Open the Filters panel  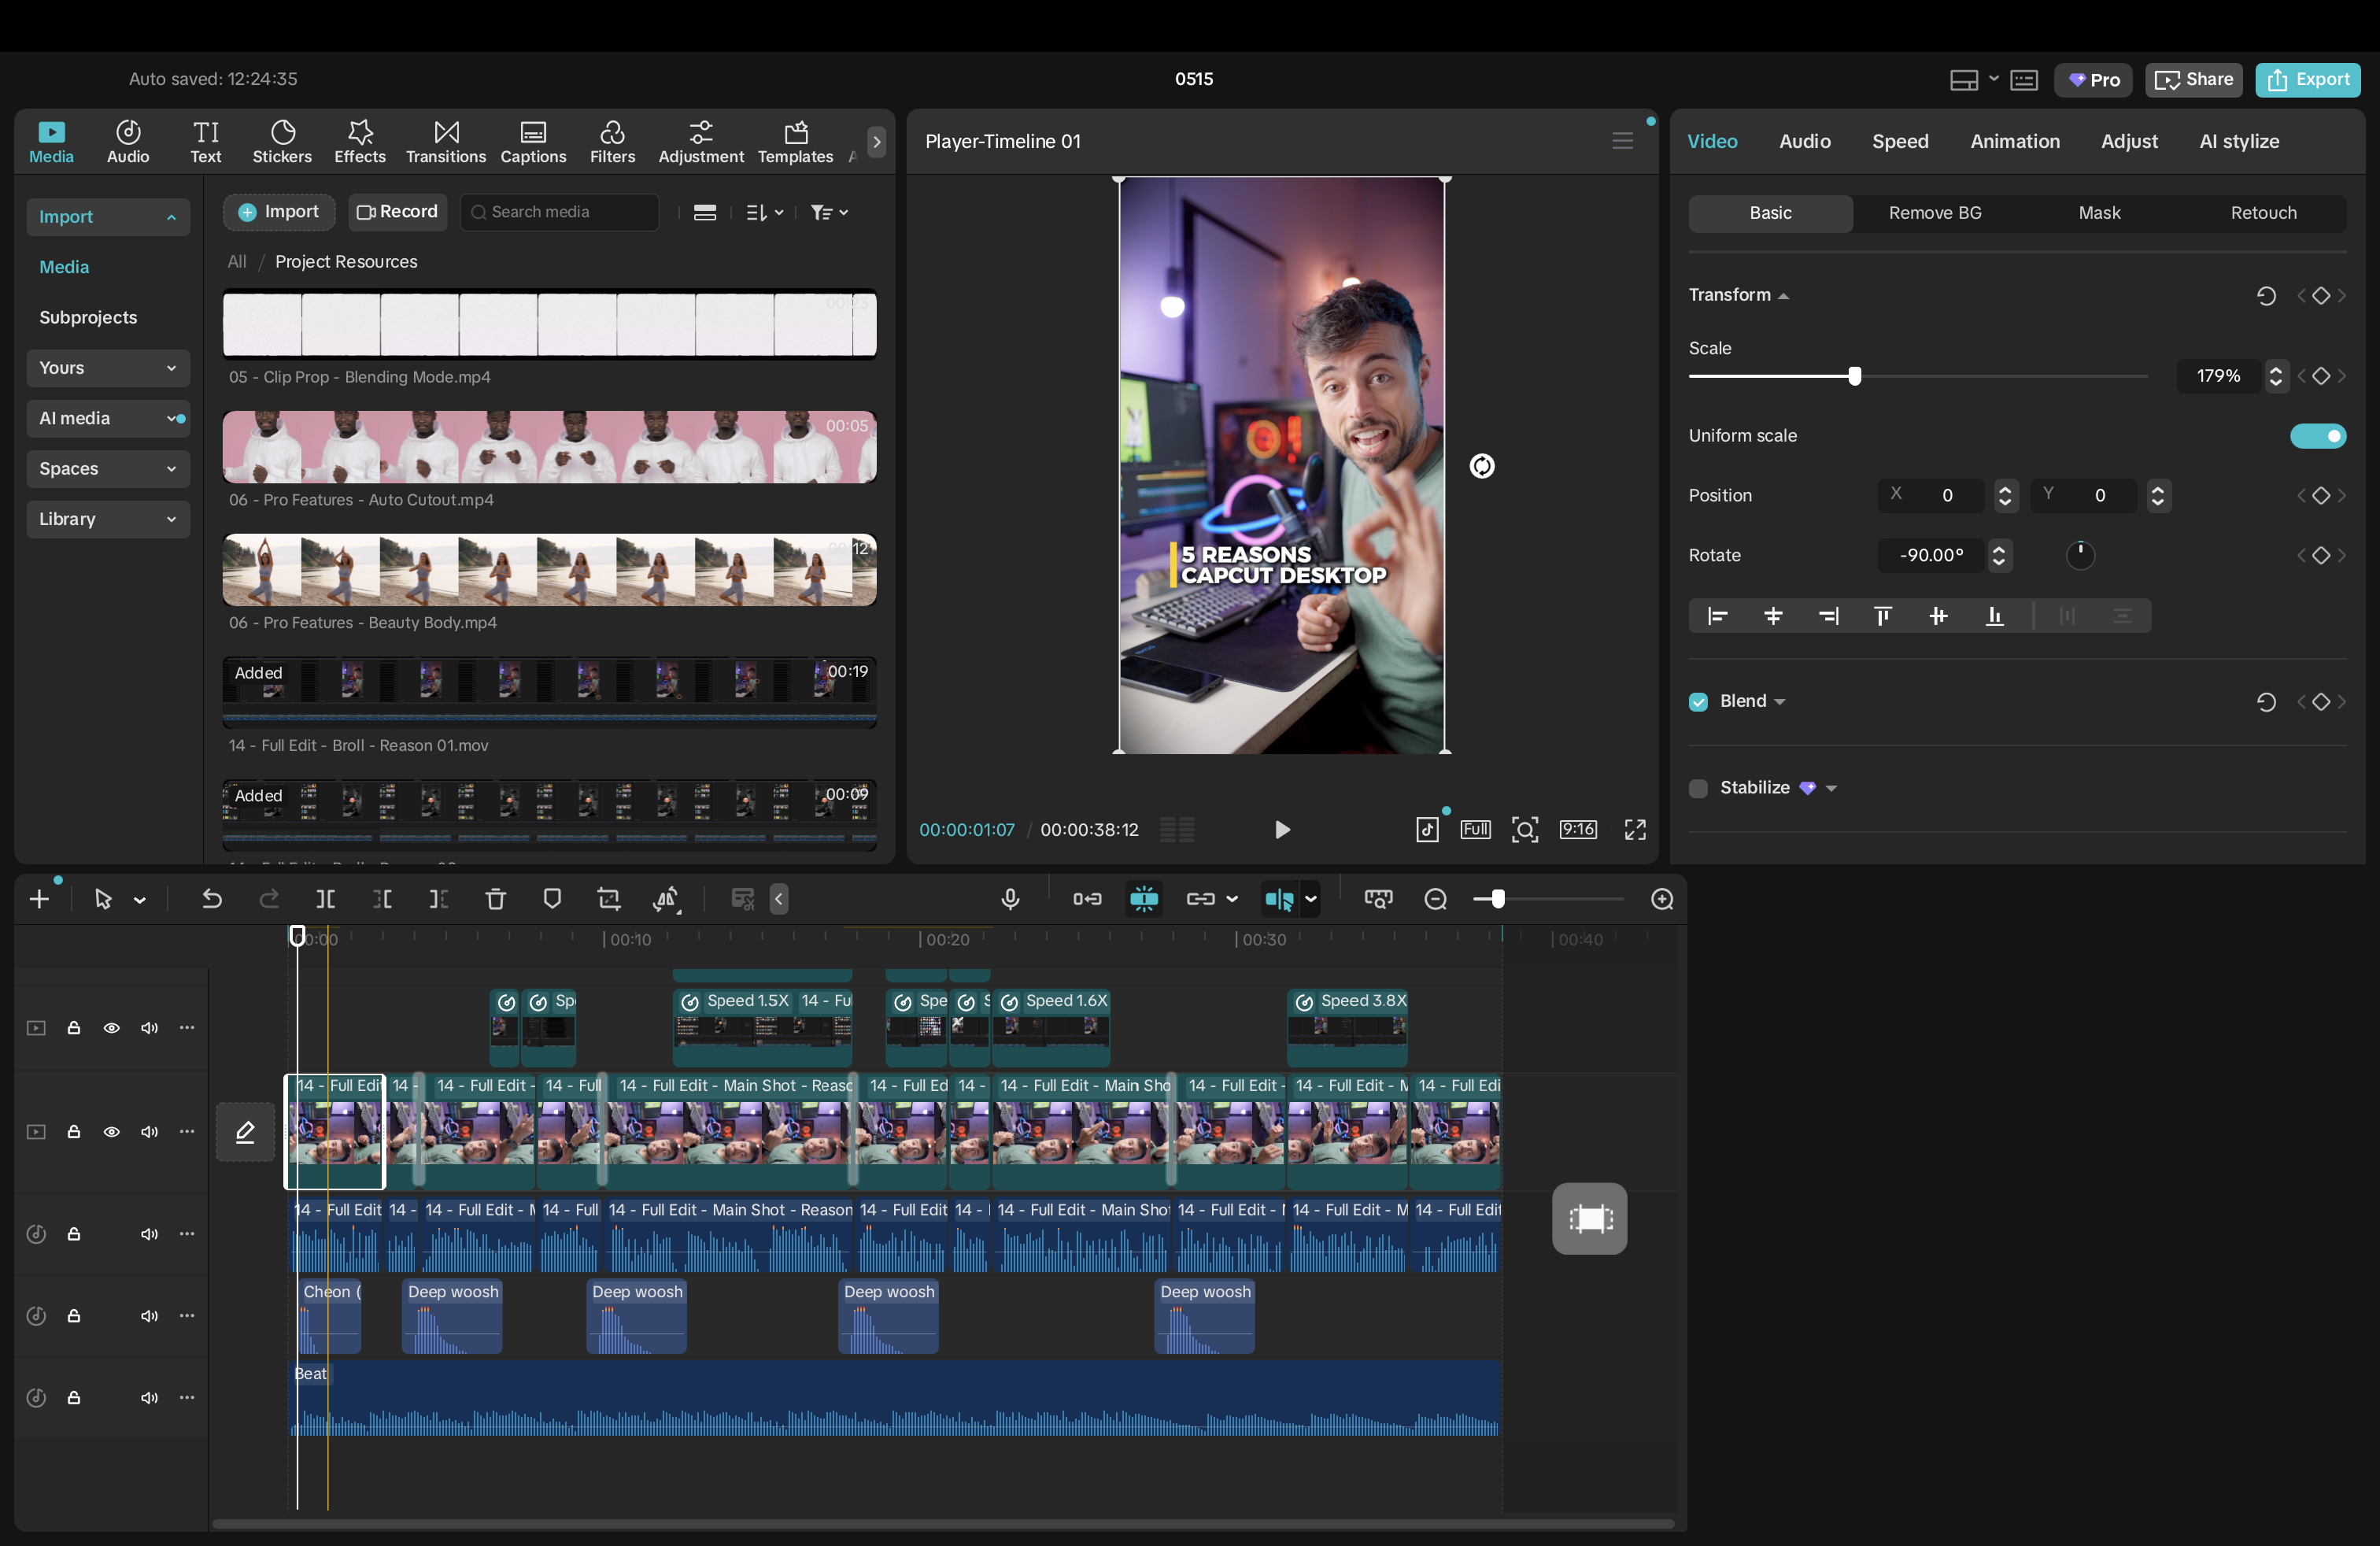coord(612,141)
